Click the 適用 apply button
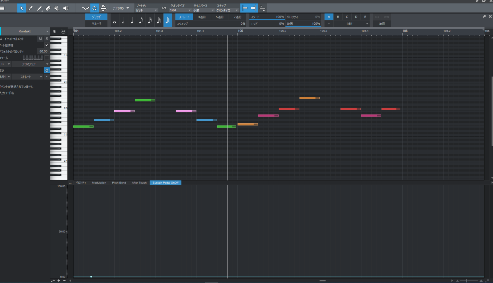 (382, 24)
